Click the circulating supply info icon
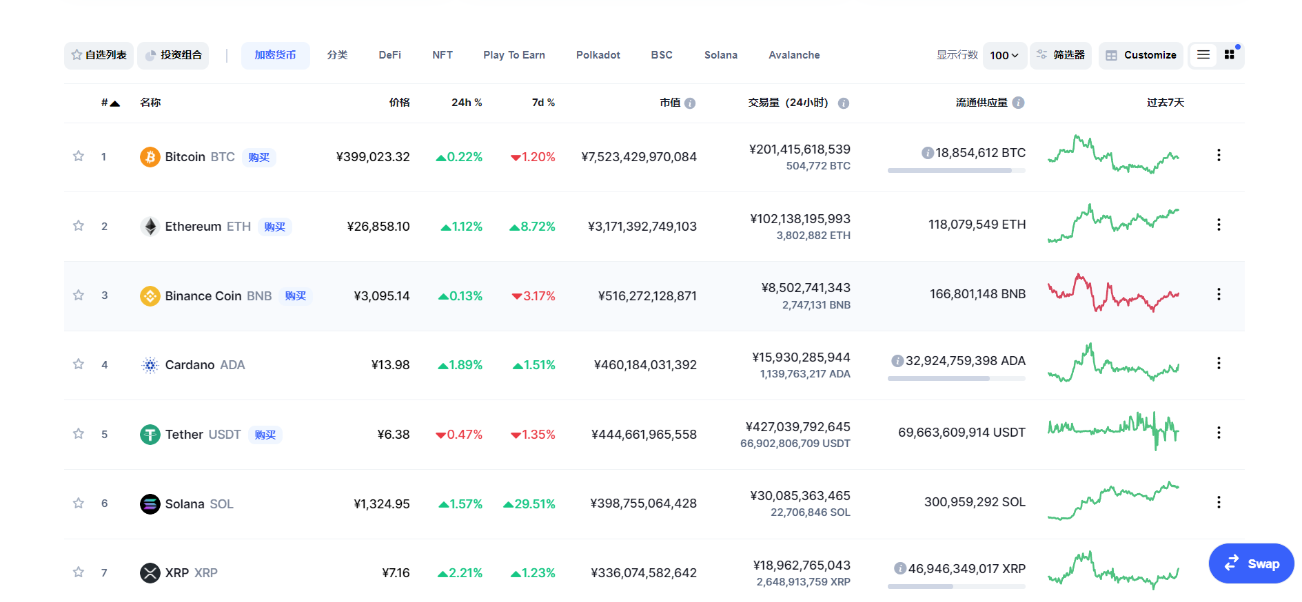This screenshot has width=1302, height=602. pos(1018,103)
